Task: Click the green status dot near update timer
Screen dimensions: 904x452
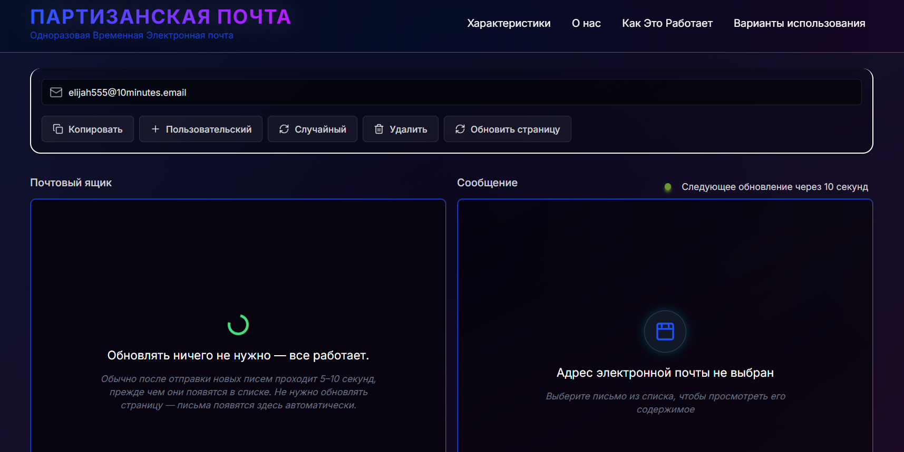Action: coord(668,187)
